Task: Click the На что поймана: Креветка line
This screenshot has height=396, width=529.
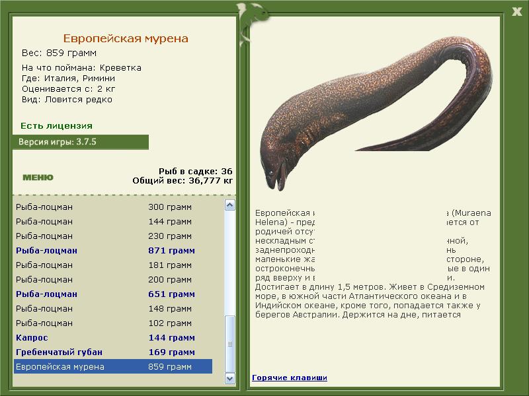Action: coord(81,68)
